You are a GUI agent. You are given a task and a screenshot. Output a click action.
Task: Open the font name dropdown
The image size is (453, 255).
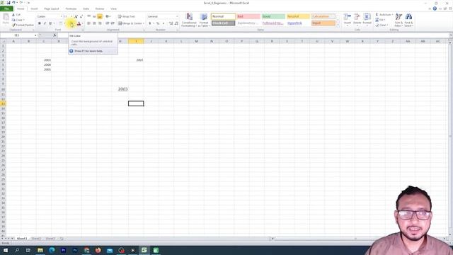point(61,16)
